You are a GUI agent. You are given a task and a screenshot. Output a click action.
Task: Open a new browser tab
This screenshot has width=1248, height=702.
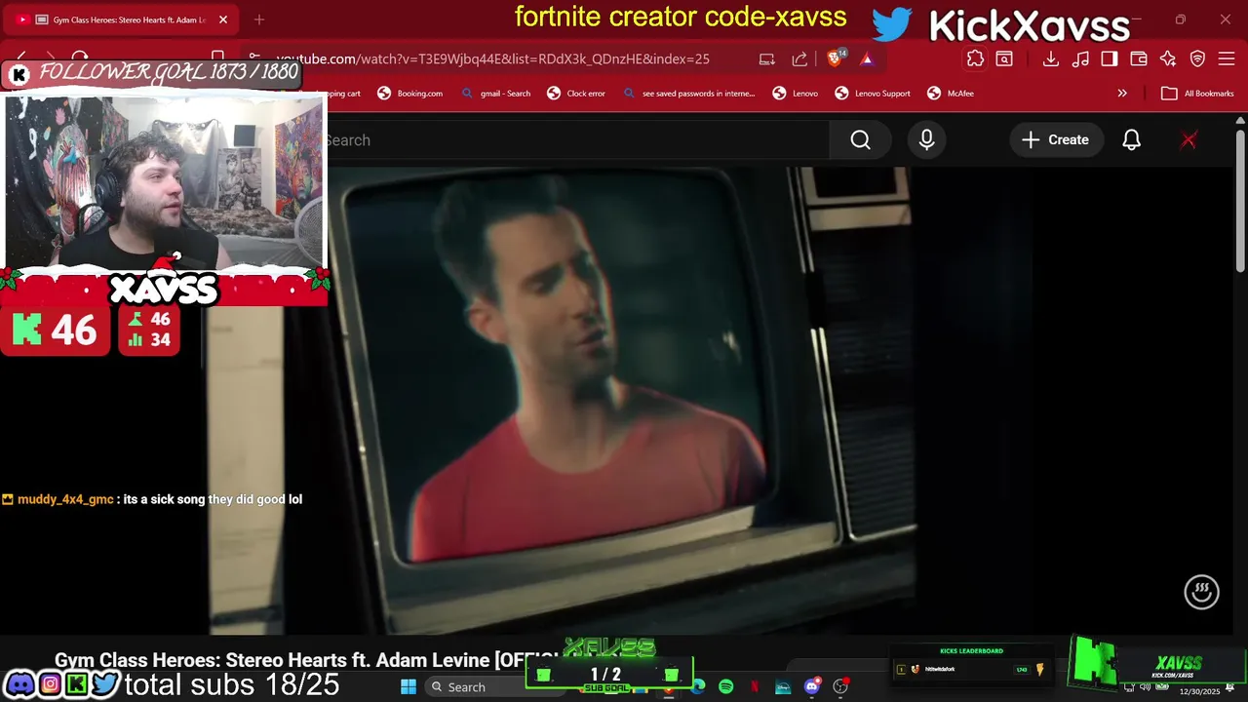[x=258, y=19]
